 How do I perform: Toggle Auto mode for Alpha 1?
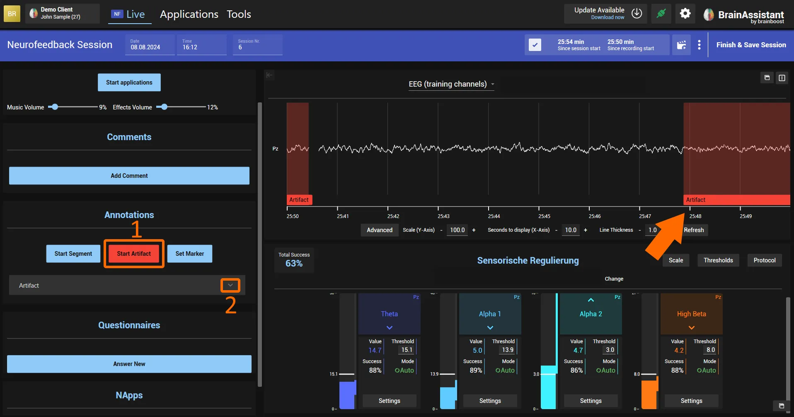tap(505, 371)
